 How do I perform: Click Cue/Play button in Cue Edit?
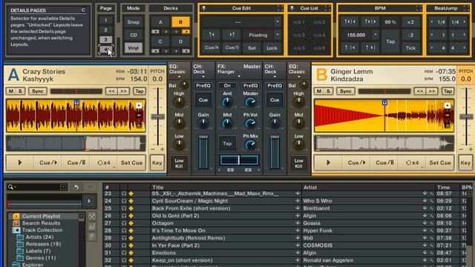[x=212, y=47]
